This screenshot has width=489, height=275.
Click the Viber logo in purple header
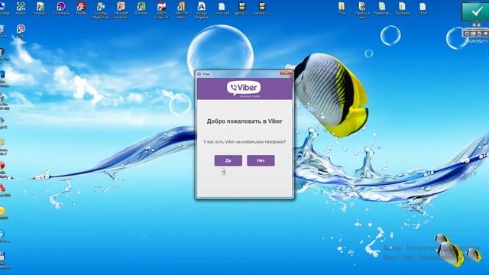point(244,89)
